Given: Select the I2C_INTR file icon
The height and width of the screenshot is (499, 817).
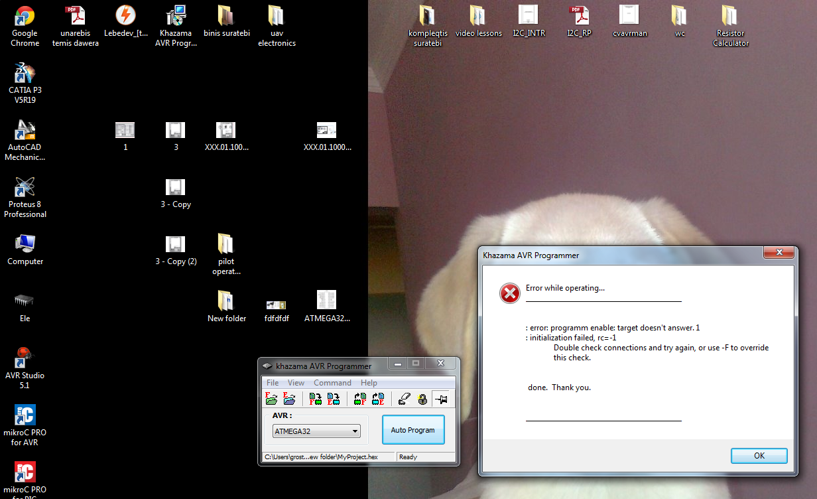Looking at the screenshot, I should coord(529,22).
